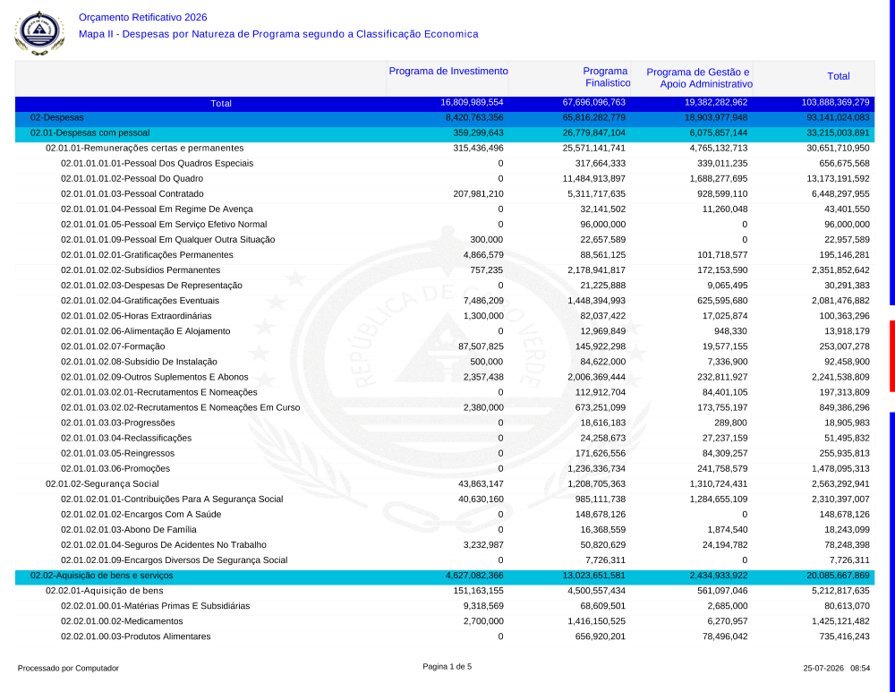Click the 'Total' column header on the right

click(x=838, y=76)
